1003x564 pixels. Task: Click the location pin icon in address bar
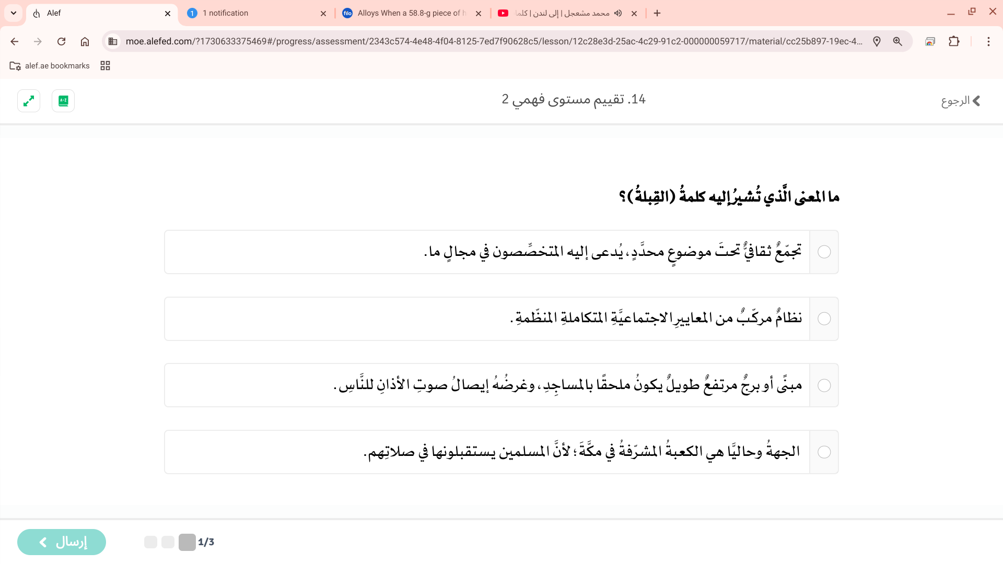coord(877,42)
